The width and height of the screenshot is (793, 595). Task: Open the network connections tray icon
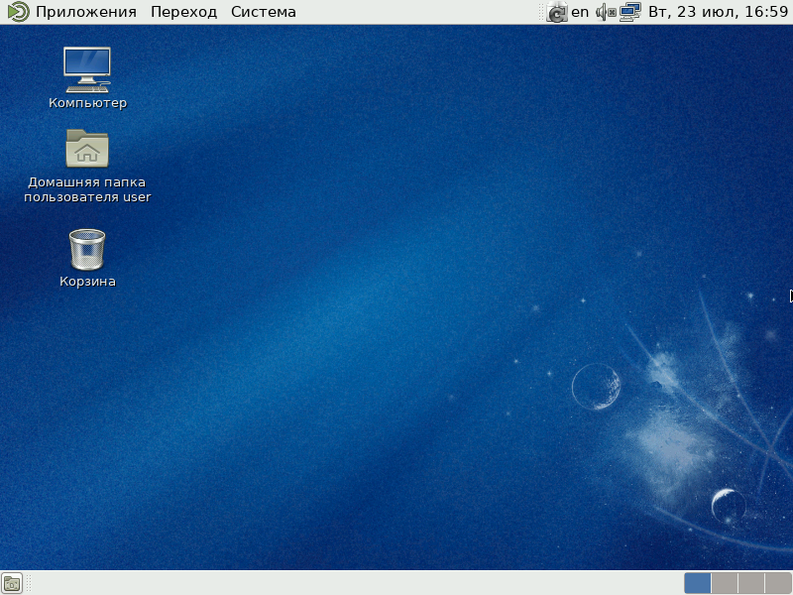630,12
